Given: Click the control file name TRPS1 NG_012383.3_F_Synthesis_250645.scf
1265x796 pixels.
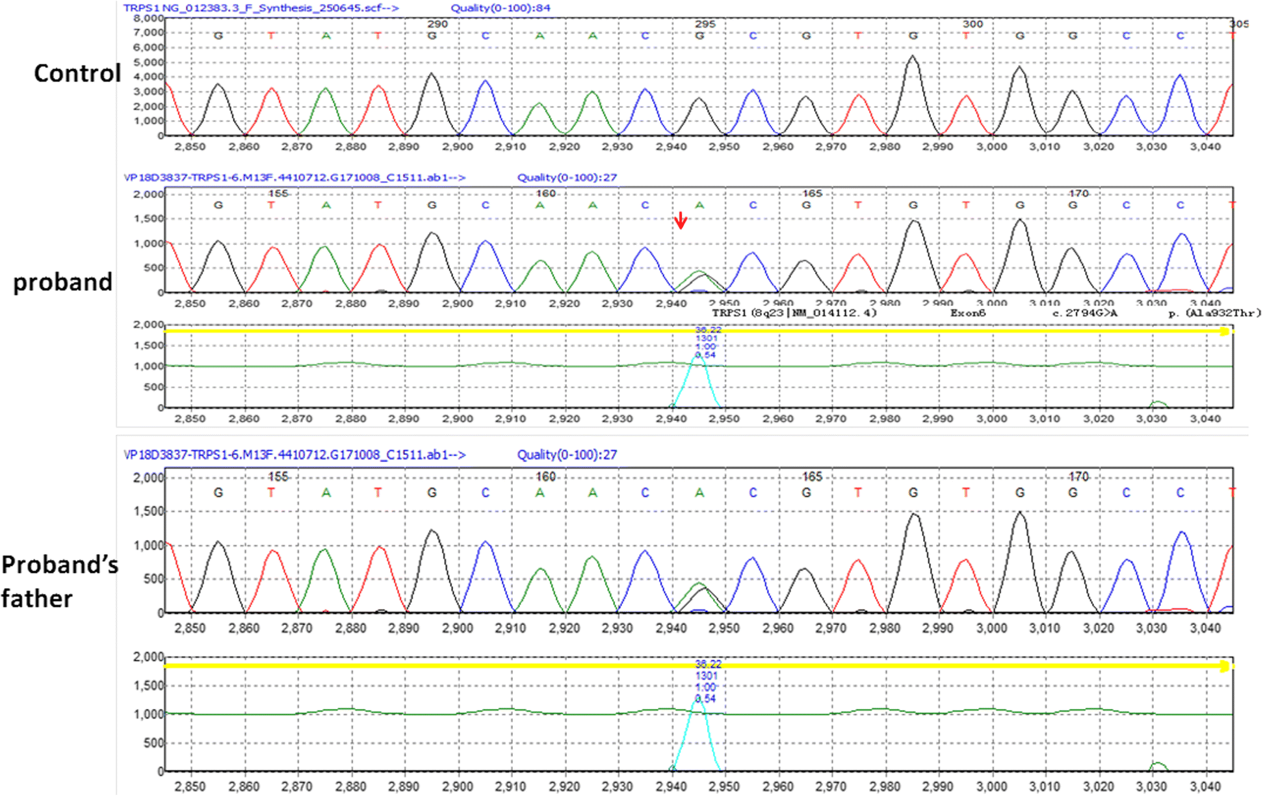Looking at the screenshot, I should (x=261, y=8).
